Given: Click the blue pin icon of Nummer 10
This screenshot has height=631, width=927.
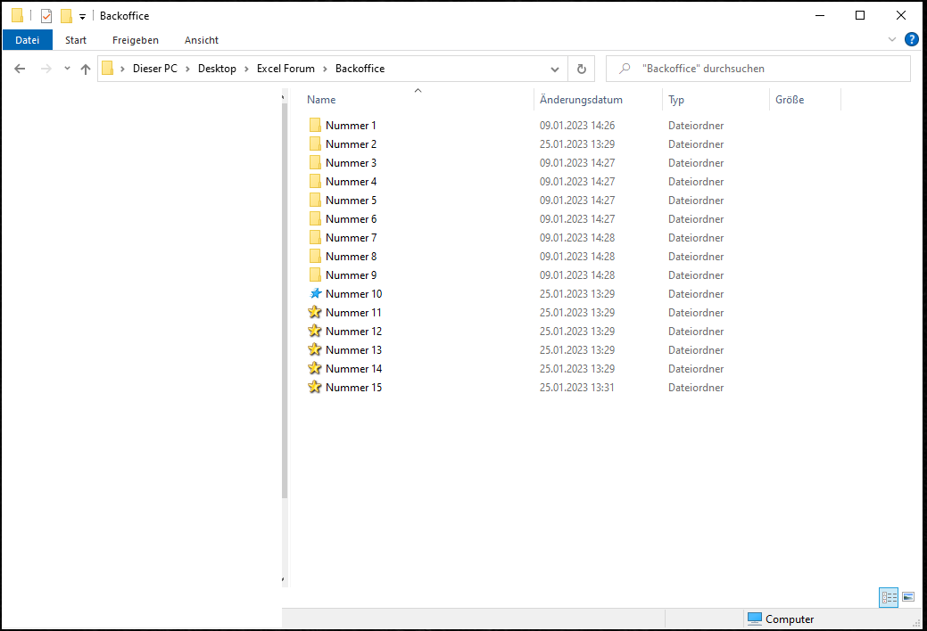Looking at the screenshot, I should point(315,294).
